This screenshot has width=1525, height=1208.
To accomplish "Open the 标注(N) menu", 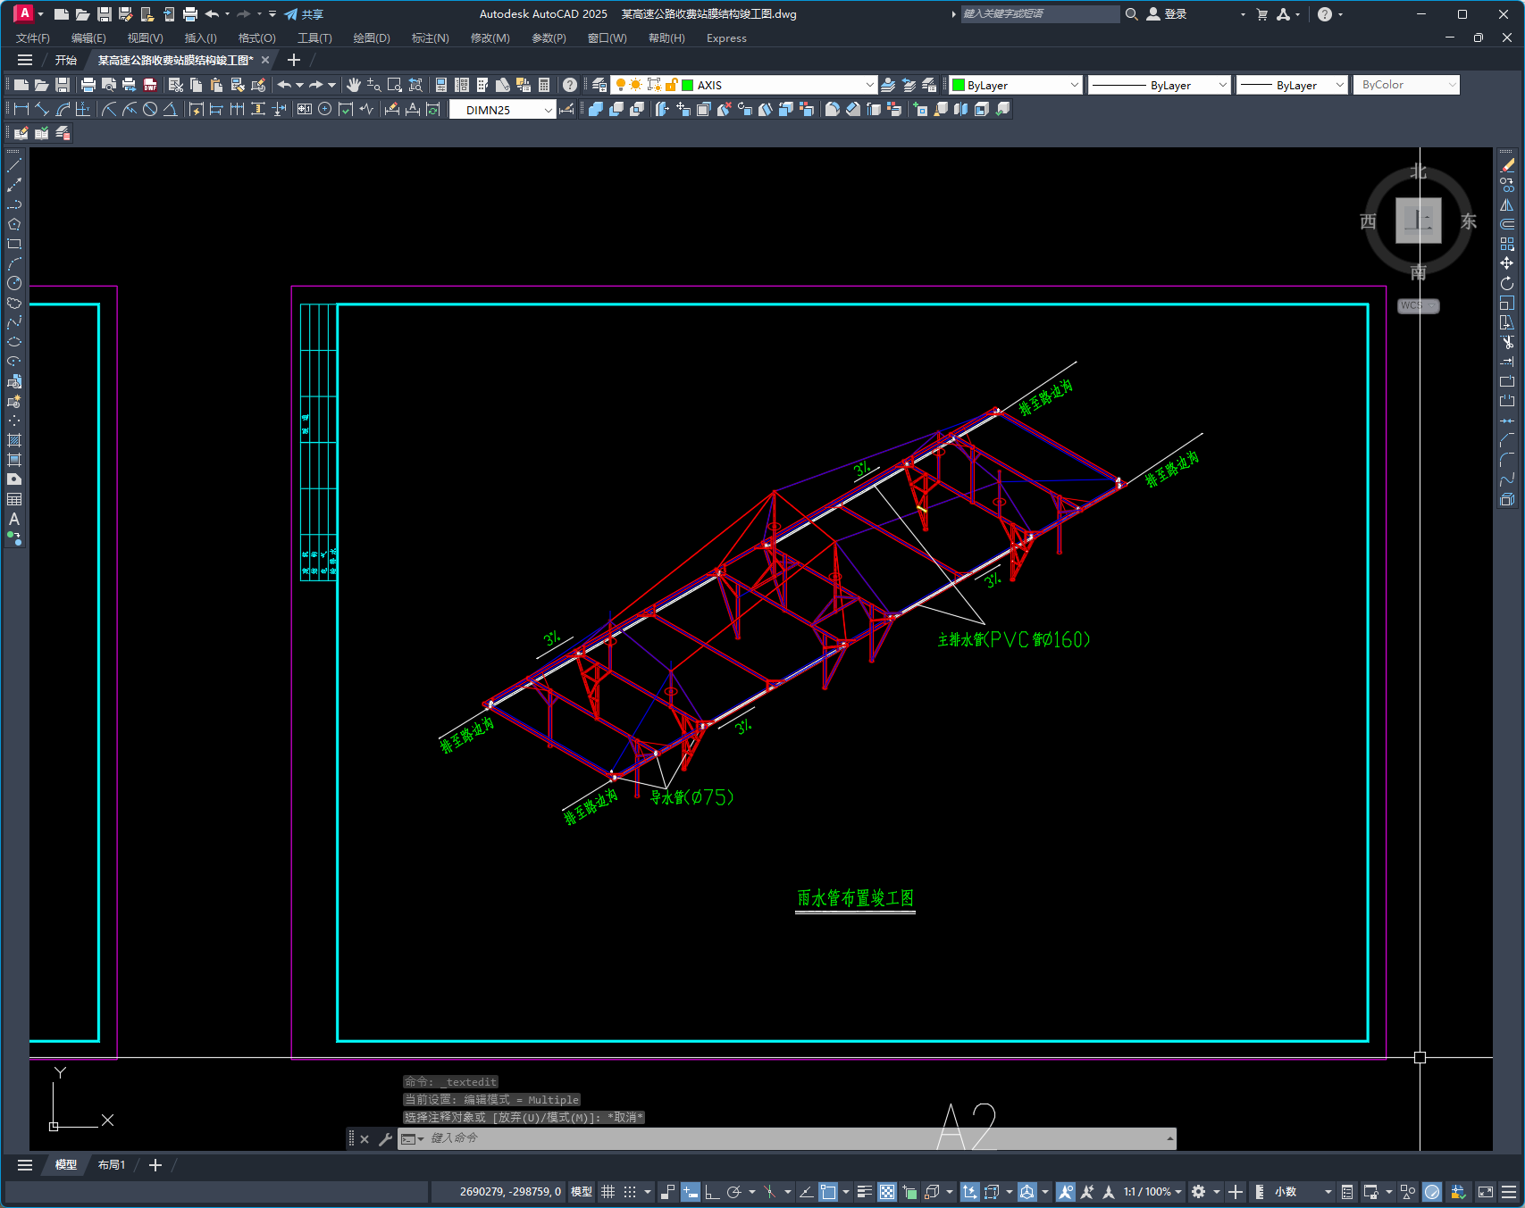I will (x=430, y=38).
